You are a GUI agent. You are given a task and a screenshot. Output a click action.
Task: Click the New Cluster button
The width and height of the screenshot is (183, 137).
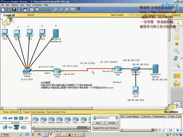(117, 15)
